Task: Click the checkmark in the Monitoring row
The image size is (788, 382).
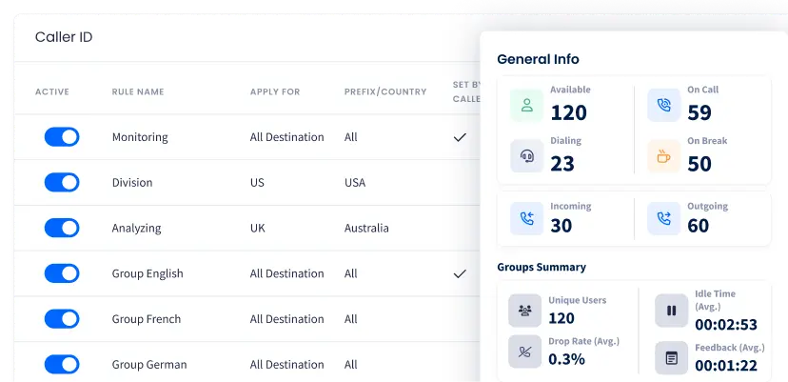Action: click(460, 137)
